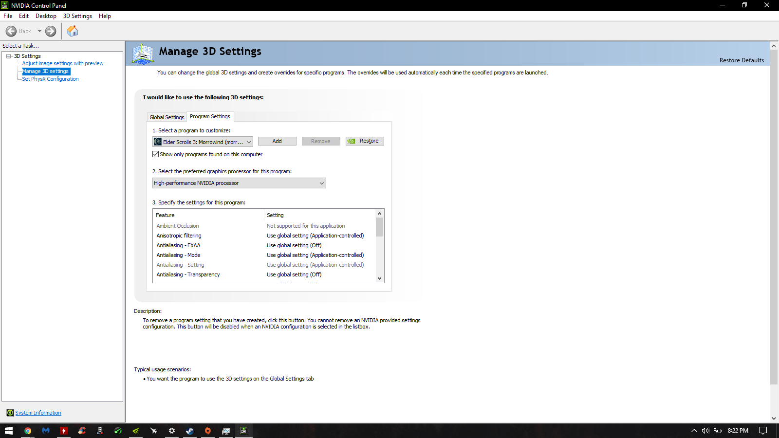Image resolution: width=779 pixels, height=438 pixels.
Task: Open the File menu
Action: [8, 16]
